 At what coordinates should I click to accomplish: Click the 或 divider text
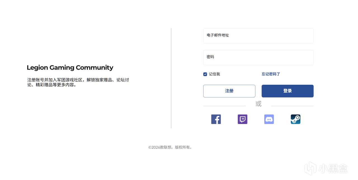[x=258, y=104]
